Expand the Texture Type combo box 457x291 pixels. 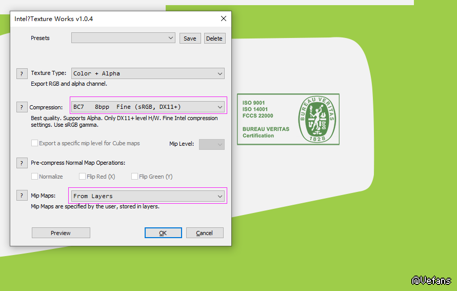coord(148,73)
